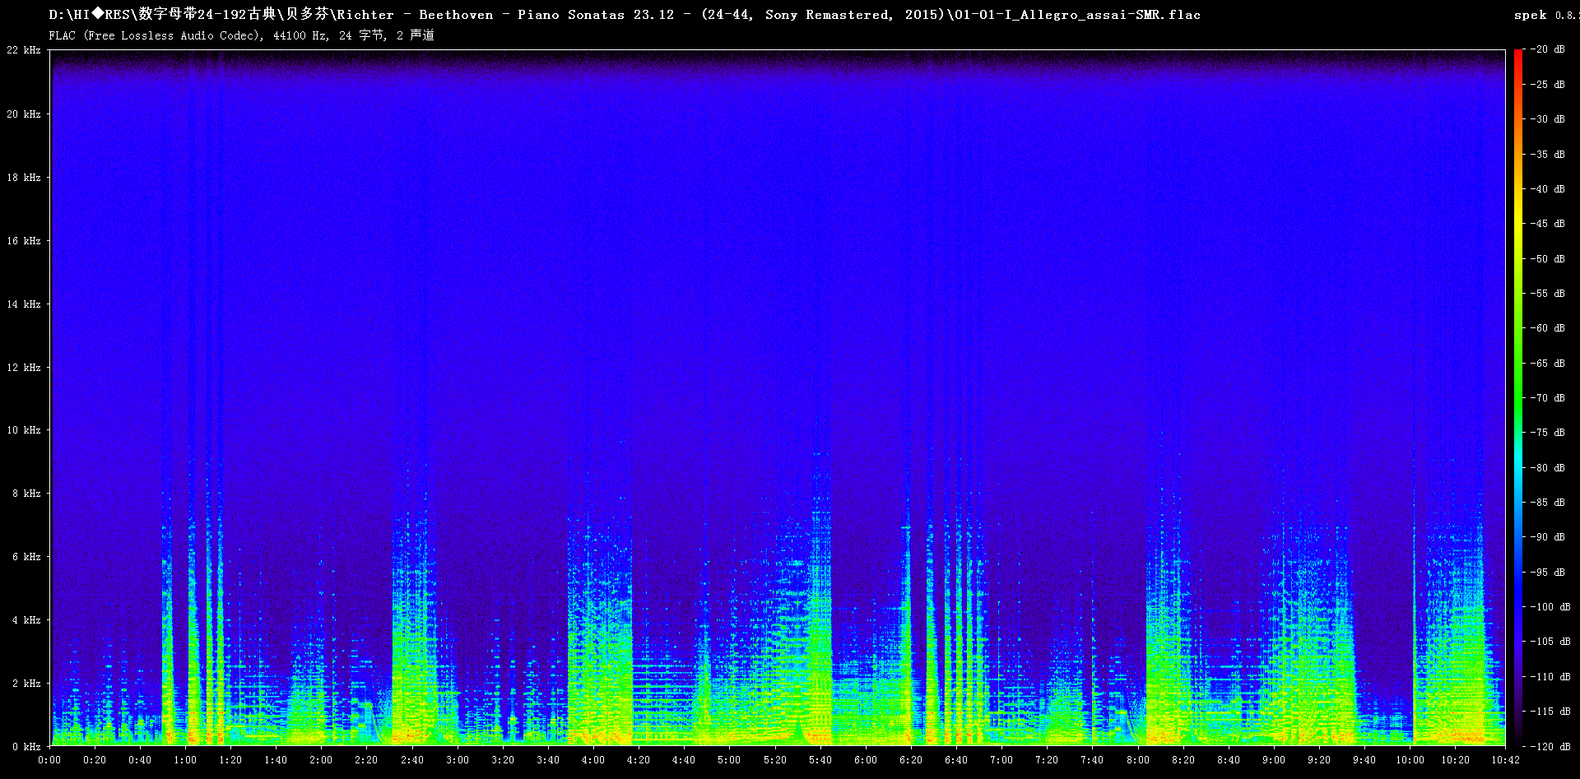Click the 16 kHz frequency axis label

click(x=24, y=241)
